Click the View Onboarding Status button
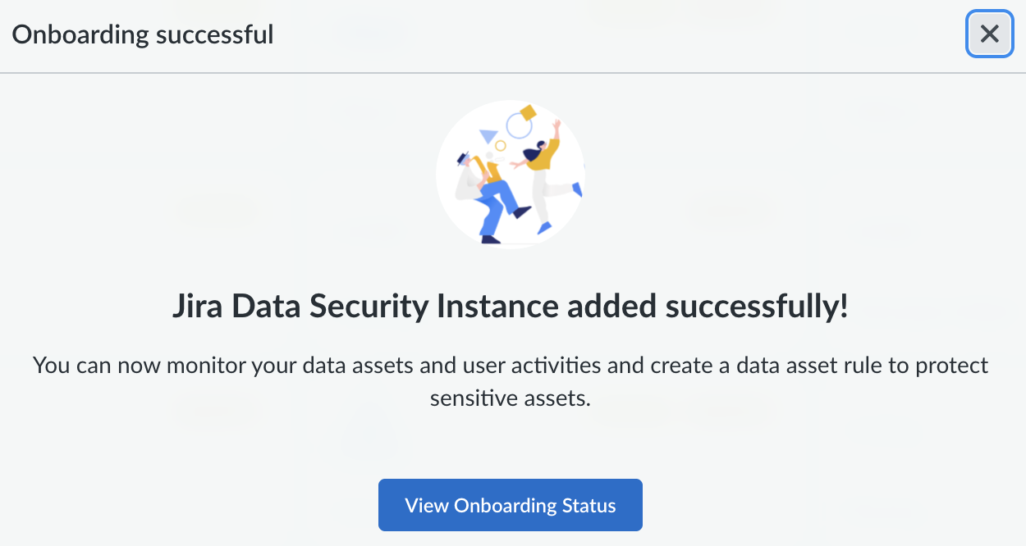Screen dimensions: 1026x546 point(510,505)
